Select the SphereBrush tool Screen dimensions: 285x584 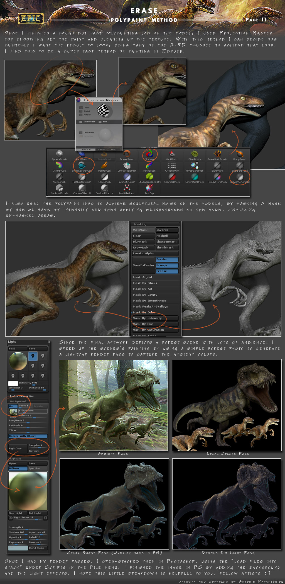coord(59,155)
